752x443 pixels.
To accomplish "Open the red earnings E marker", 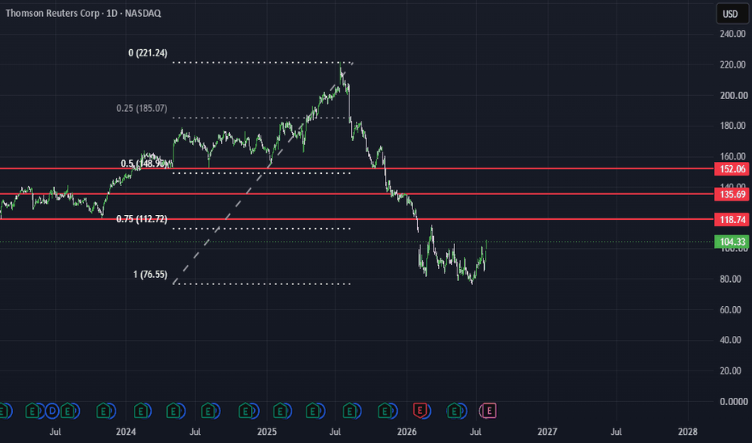I will (x=420, y=411).
